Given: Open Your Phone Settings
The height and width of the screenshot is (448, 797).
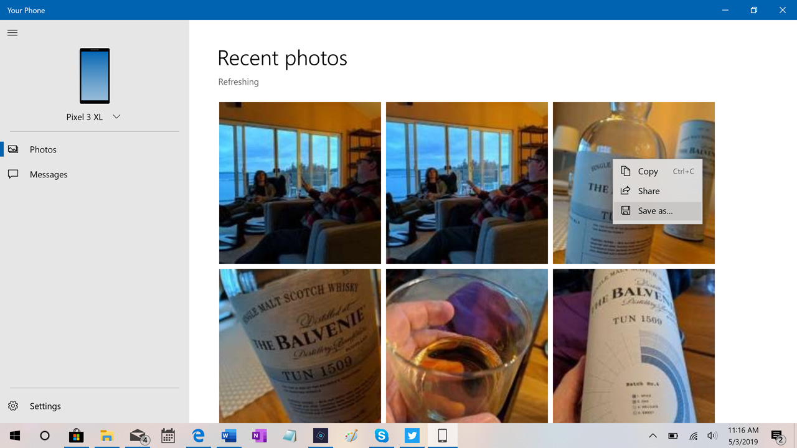Looking at the screenshot, I should click(95, 406).
